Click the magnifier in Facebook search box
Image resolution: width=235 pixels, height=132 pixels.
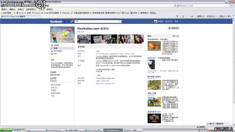coord(120,21)
